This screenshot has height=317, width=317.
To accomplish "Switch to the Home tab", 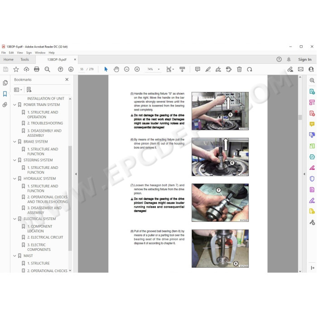I will (x=9, y=59).
